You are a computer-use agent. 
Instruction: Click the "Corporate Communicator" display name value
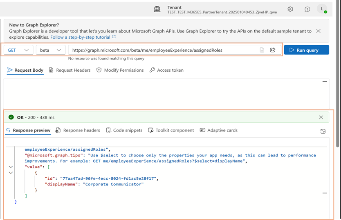click(113, 184)
